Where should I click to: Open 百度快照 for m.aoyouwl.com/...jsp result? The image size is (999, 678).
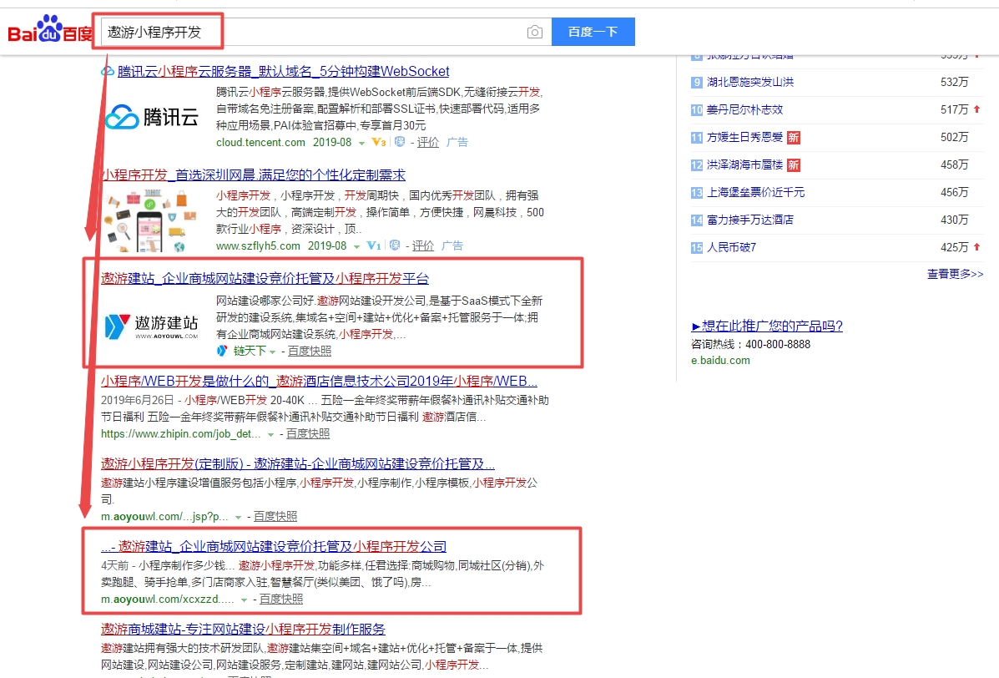[x=275, y=517]
